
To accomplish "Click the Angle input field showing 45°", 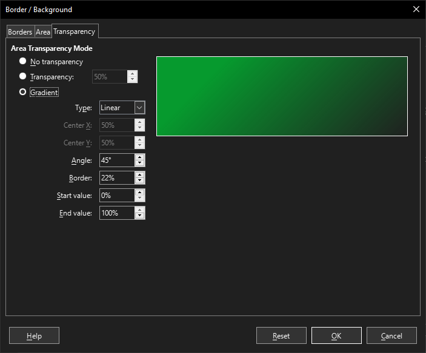I will 117,160.
